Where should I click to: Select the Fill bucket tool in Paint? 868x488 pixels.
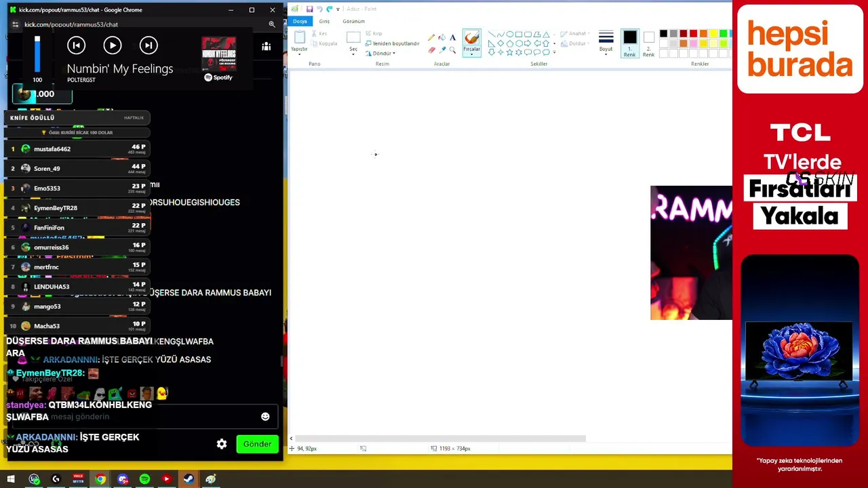tap(442, 38)
